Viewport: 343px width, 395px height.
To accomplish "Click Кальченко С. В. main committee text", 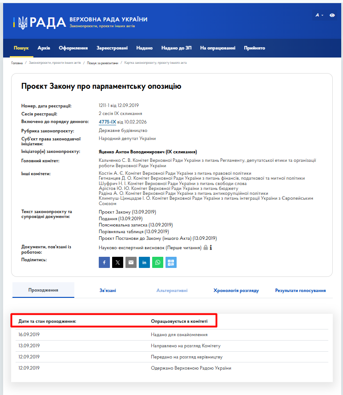I will pos(207,163).
